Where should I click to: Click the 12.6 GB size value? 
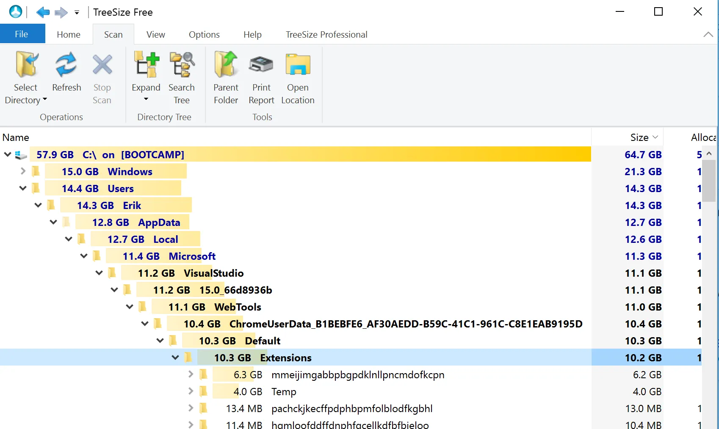coord(643,239)
